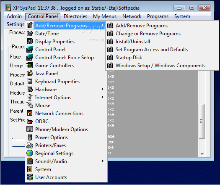Click the Phone/Modem Options icon
This screenshot has width=220, height=185.
pos(30,129)
